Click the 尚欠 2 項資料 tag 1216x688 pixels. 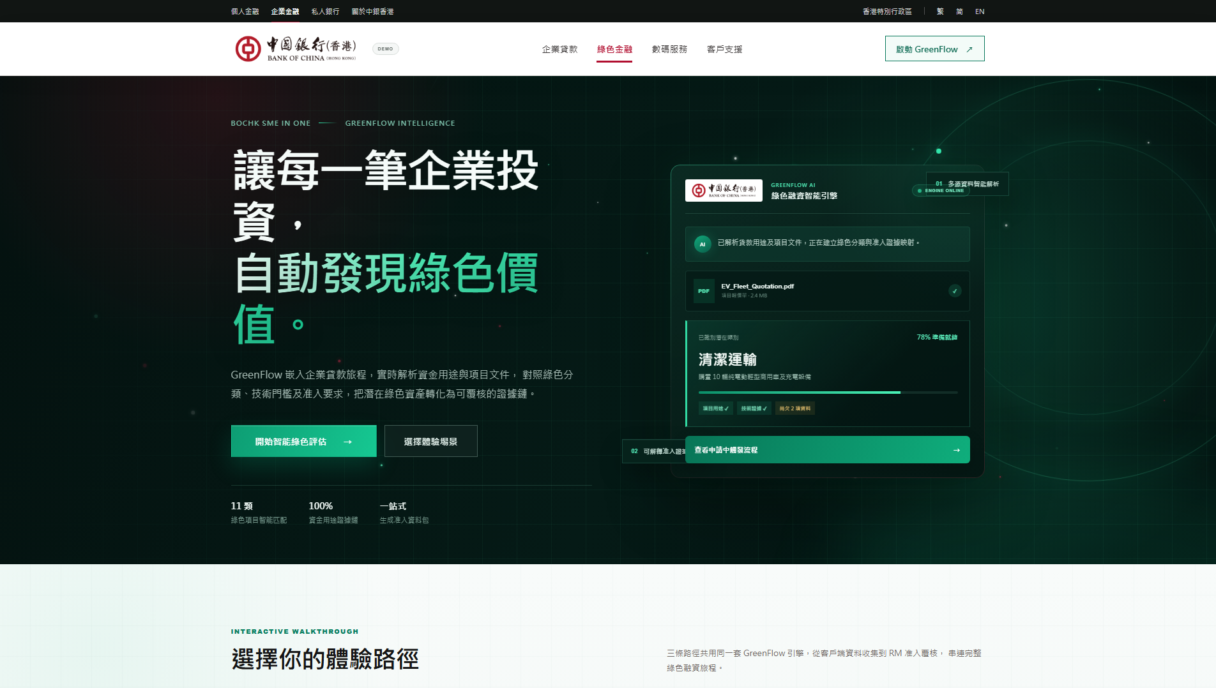point(794,408)
